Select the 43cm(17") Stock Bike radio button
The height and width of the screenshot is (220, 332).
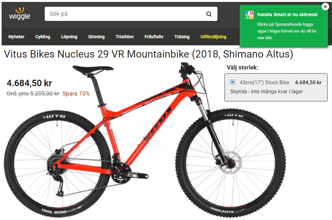pos(233,82)
